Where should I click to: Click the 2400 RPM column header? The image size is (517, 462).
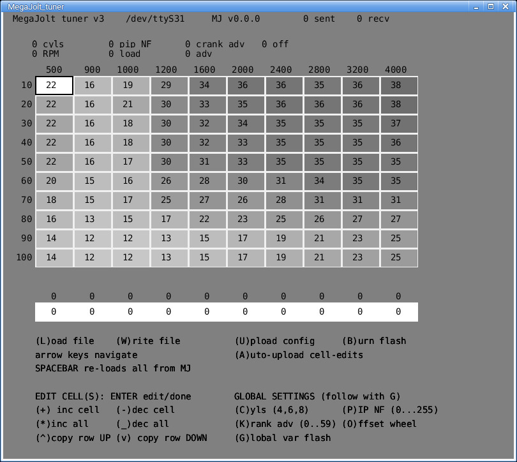tap(281, 70)
